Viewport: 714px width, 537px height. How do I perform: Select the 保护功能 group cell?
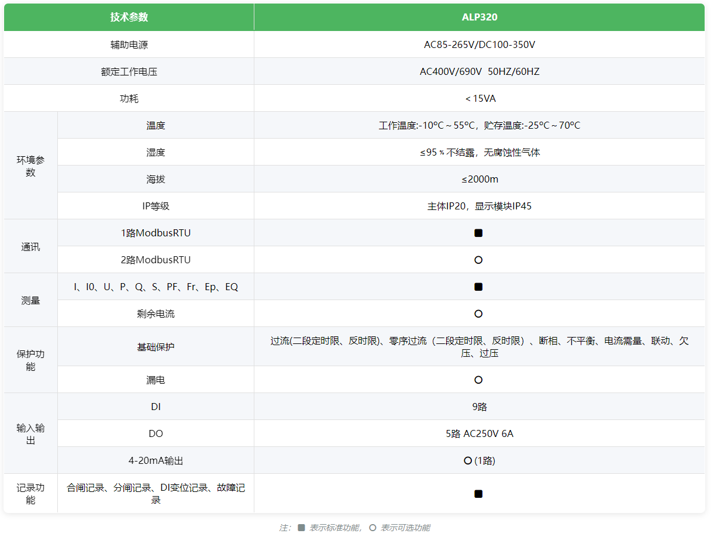tap(30, 360)
